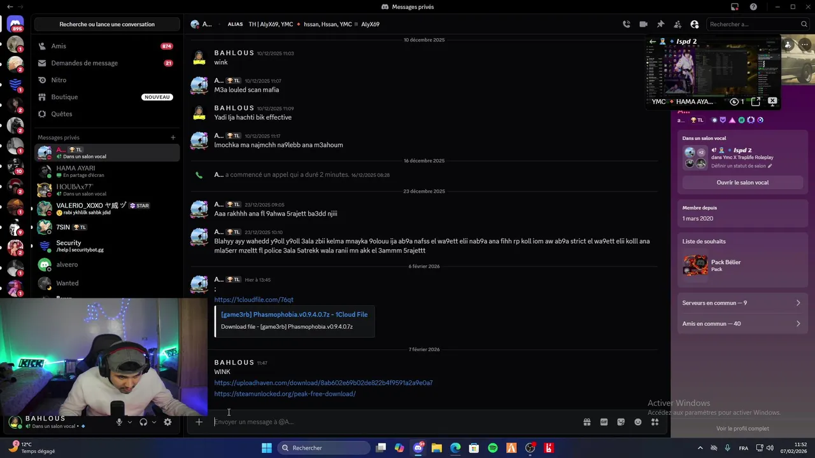The image size is (815, 458).
Task: Open BAHLOUS own user profile panel
Action: tap(48, 422)
